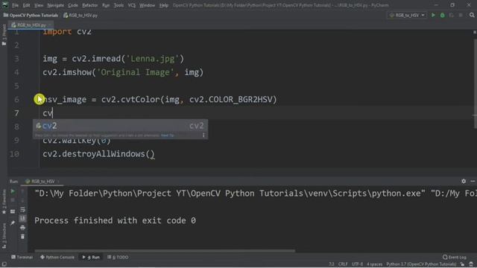Open the RGB_to_HSV run configuration dropdown
The height and width of the screenshot is (268, 477).
[407, 15]
